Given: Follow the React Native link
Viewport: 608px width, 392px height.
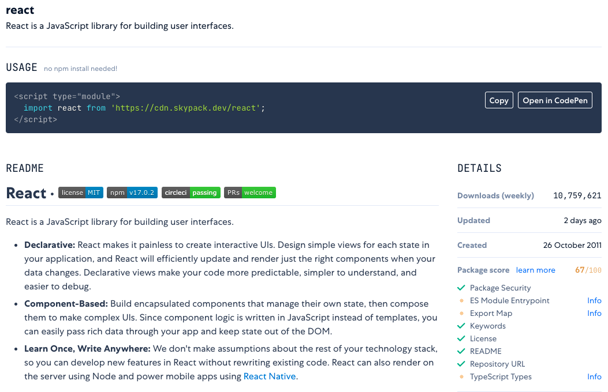Looking at the screenshot, I should coord(270,376).
